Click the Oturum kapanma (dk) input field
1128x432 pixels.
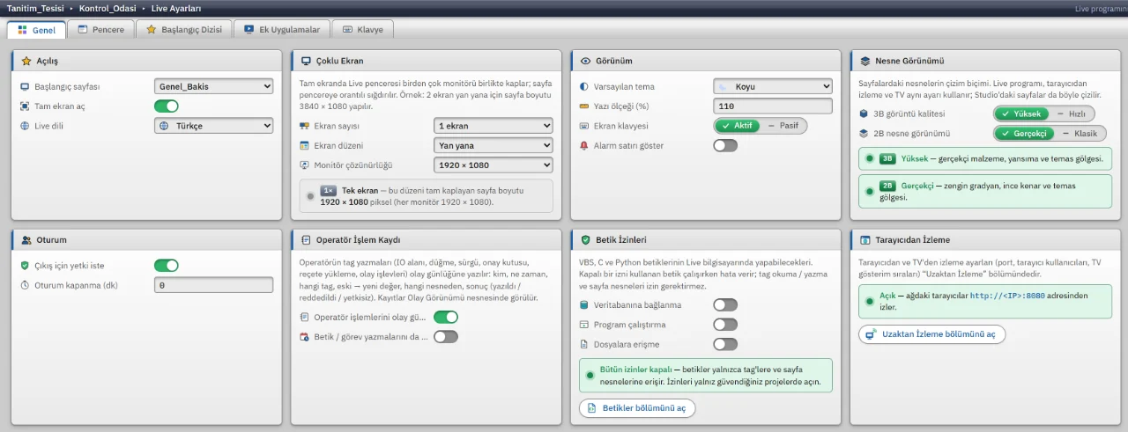pos(213,285)
